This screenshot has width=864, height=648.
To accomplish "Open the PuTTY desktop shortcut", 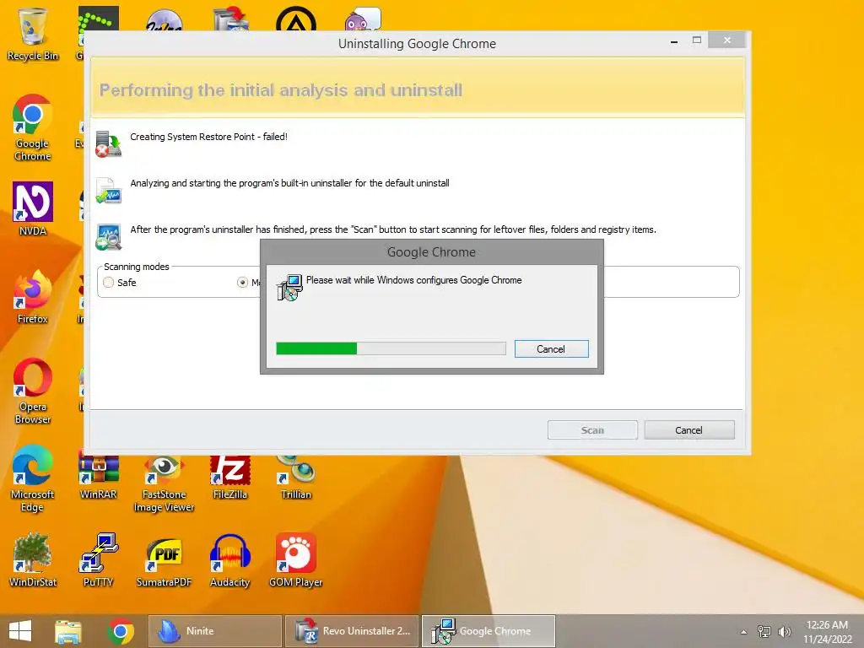I will (x=98, y=560).
